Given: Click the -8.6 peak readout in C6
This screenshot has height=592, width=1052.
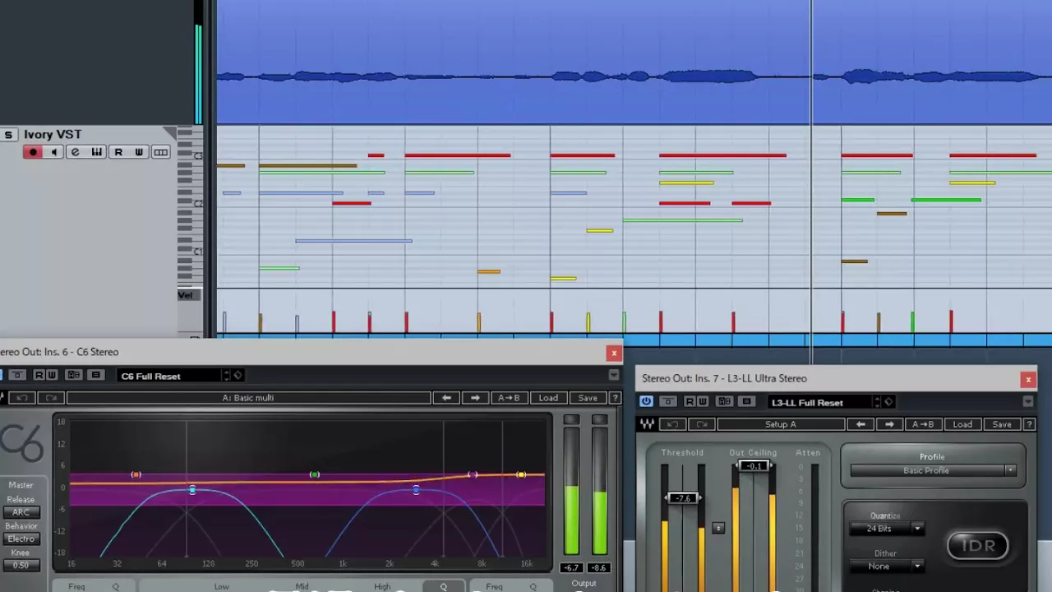Looking at the screenshot, I should (x=598, y=567).
